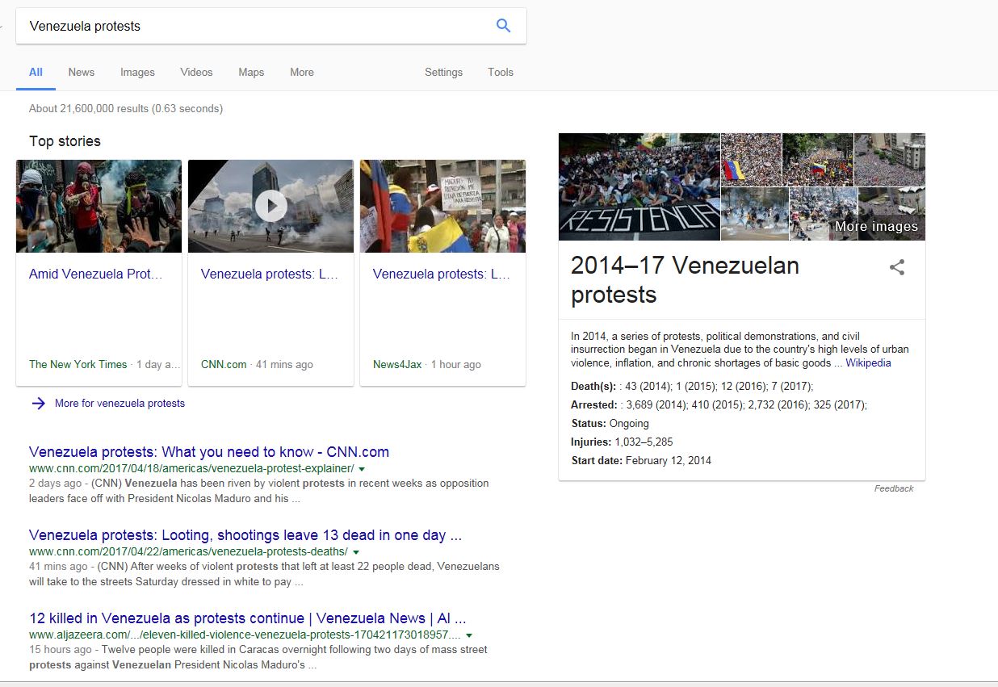Click the blue search magnifier icon

pos(503,26)
